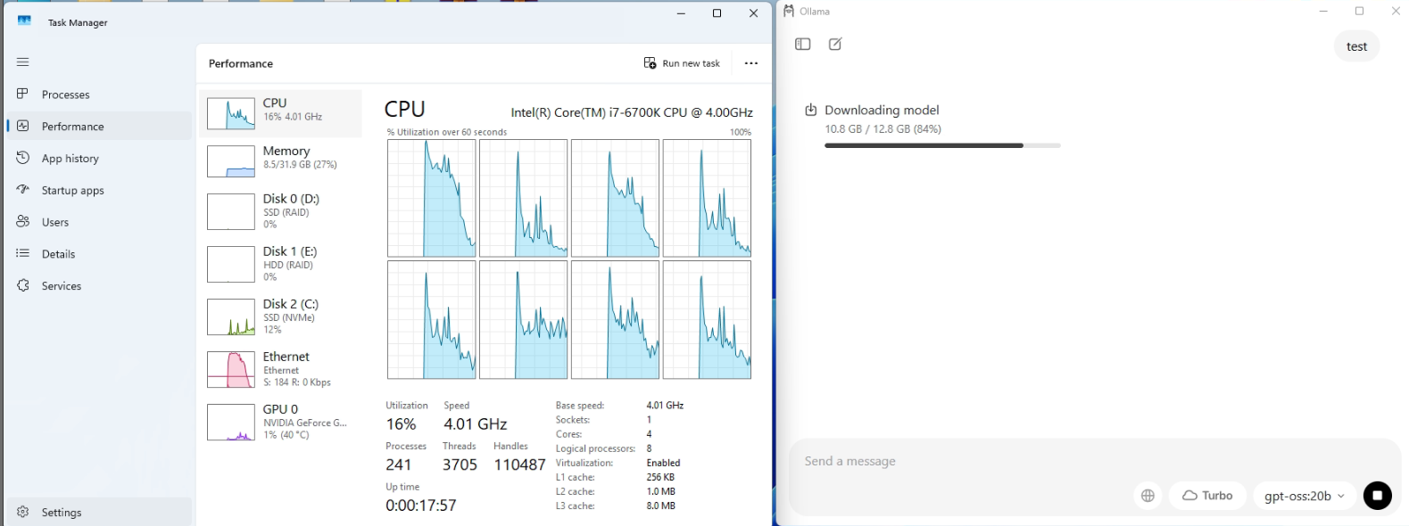Minimize the Task Manager window
Image resolution: width=1409 pixels, height=526 pixels.
pyautogui.click(x=681, y=13)
